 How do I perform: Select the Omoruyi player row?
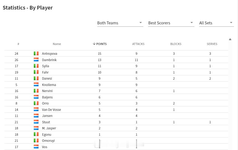click(x=116, y=141)
